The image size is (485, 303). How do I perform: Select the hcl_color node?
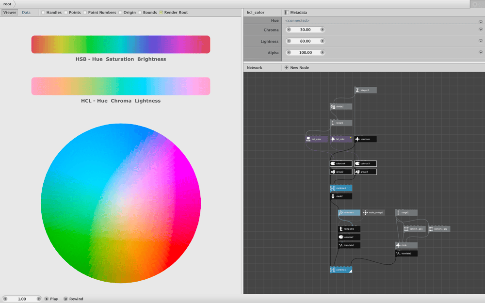[341, 139]
